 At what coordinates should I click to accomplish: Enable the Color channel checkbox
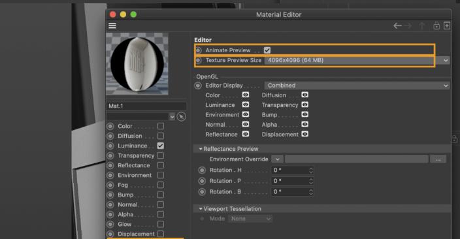(x=161, y=126)
